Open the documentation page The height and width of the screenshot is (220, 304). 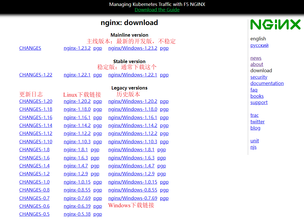pos(267,83)
